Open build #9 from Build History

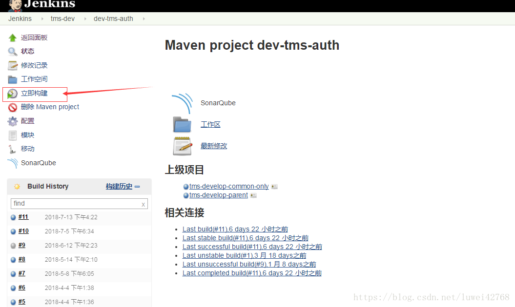coord(21,245)
